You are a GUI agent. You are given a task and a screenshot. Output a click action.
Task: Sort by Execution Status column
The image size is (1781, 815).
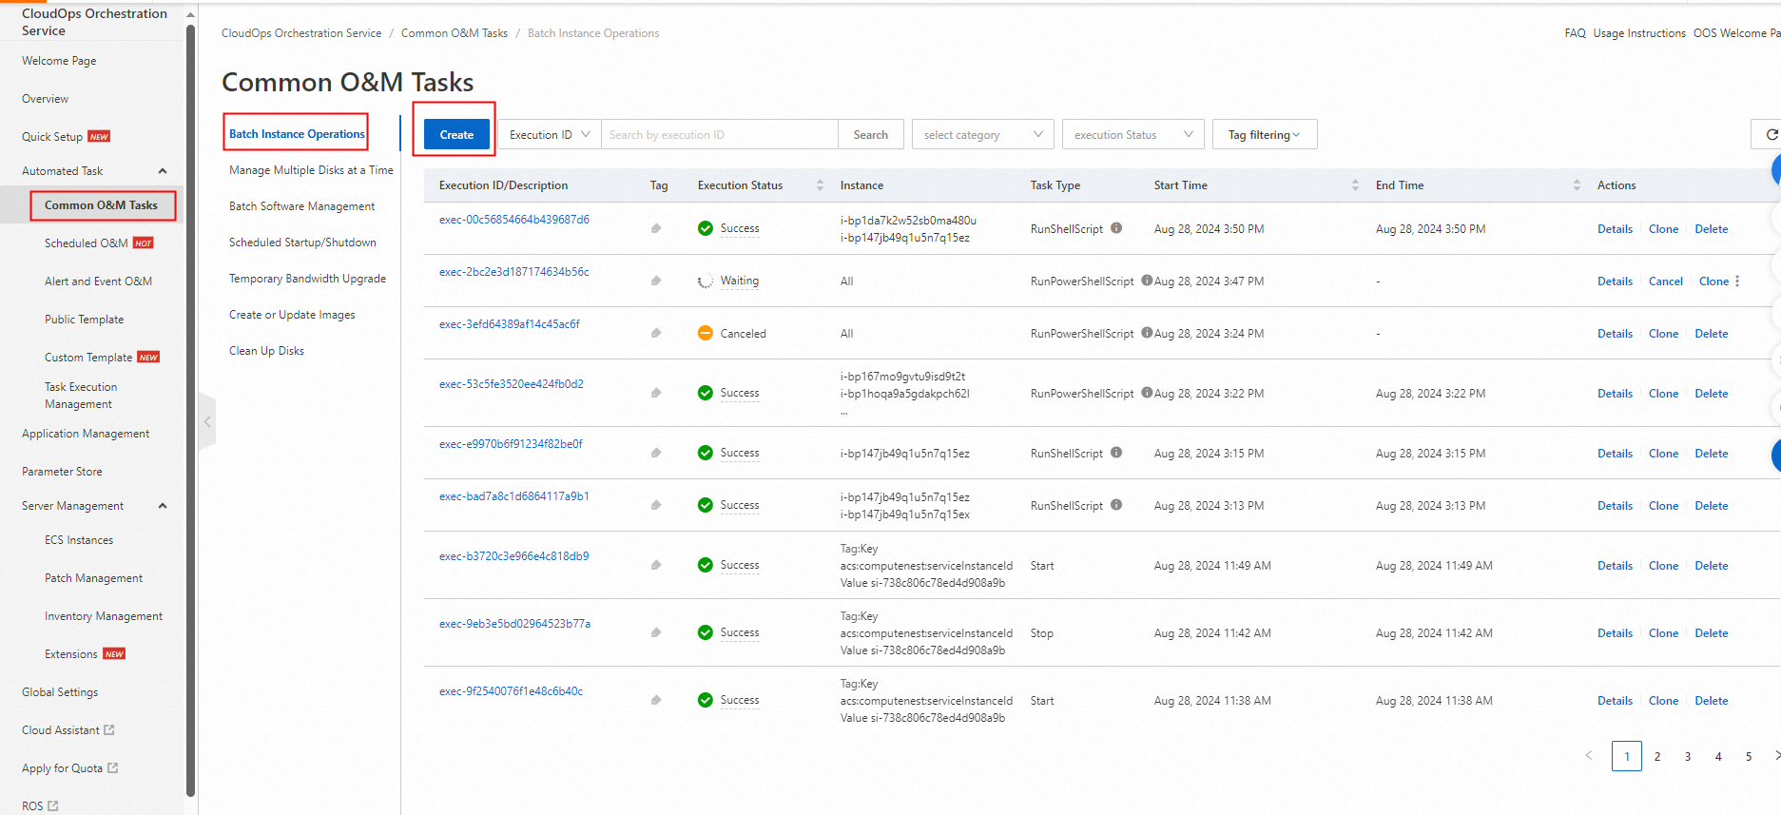pyautogui.click(x=820, y=185)
